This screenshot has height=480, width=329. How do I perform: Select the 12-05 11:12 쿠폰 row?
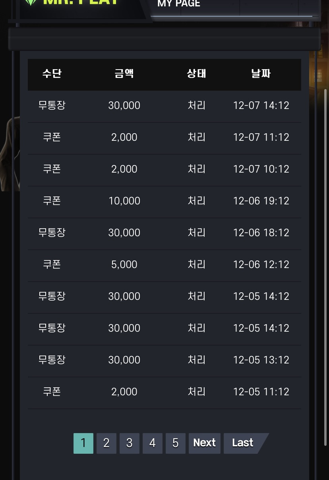(164, 392)
